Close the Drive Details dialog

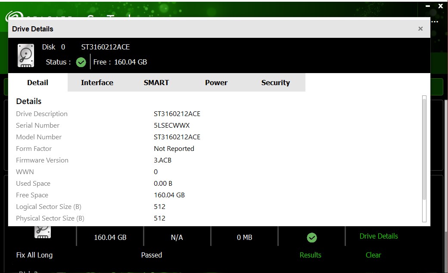coord(420,29)
